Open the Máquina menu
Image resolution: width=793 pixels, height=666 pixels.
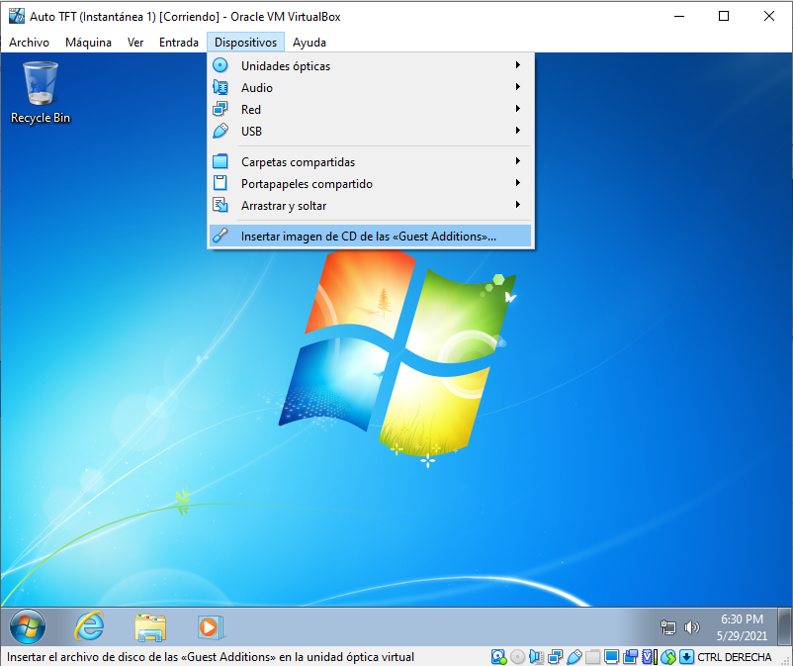88,43
